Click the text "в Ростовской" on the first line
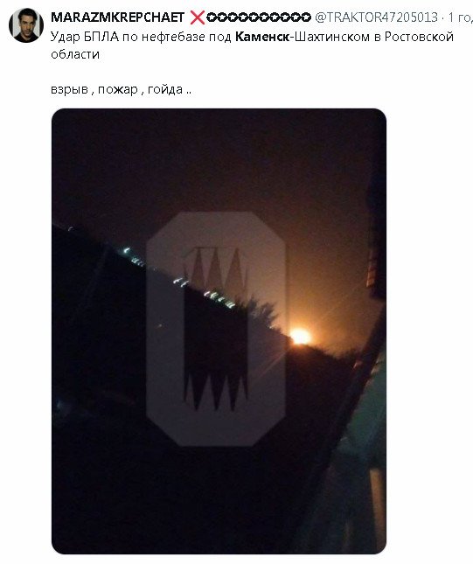Viewport: 473px width, 564px height. 414,37
